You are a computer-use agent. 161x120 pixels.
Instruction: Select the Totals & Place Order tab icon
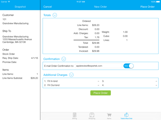point(126,116)
